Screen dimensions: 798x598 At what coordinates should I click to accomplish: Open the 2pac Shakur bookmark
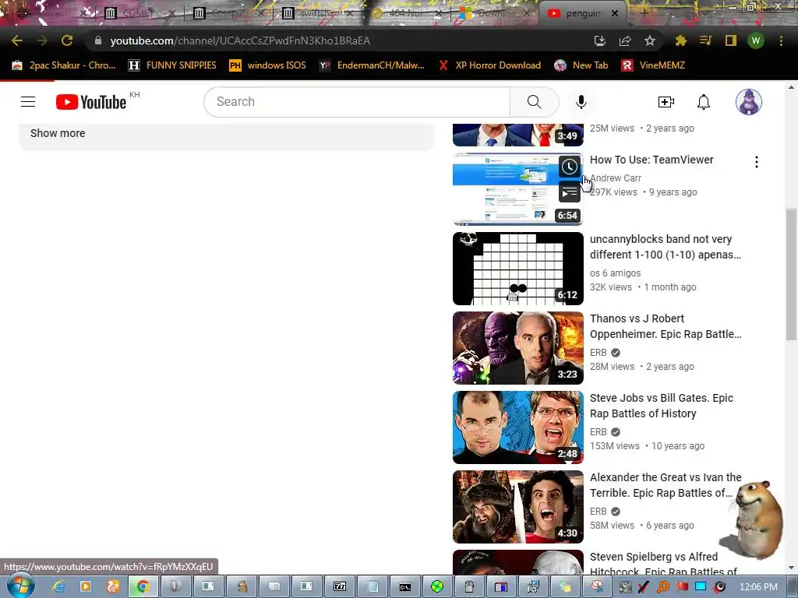coord(64,65)
